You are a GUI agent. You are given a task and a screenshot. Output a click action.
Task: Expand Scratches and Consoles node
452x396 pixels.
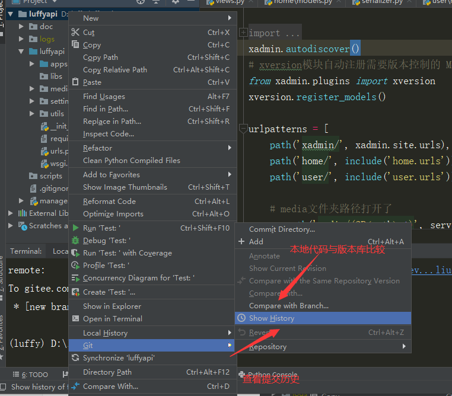click(x=11, y=225)
